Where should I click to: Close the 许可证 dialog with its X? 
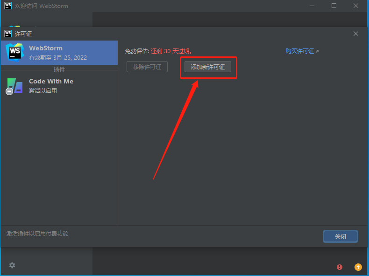[356, 34]
